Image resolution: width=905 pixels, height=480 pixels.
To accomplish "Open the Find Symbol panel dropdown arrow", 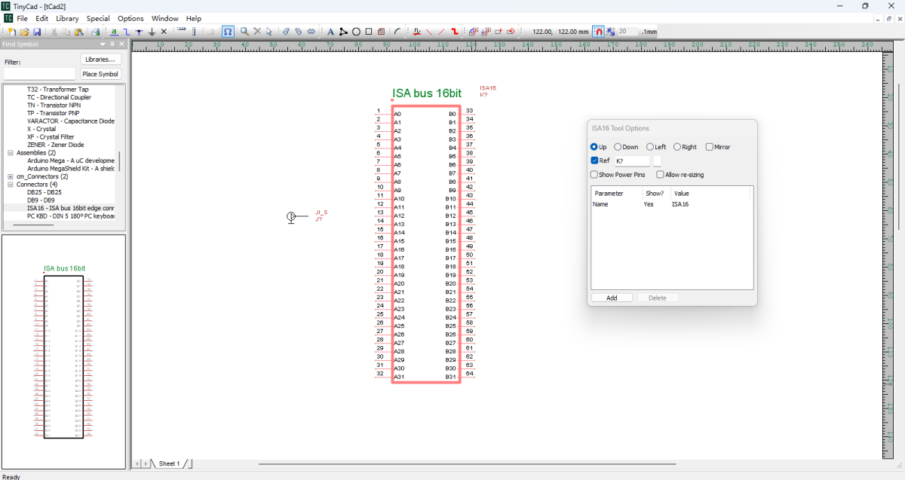I will (103, 44).
